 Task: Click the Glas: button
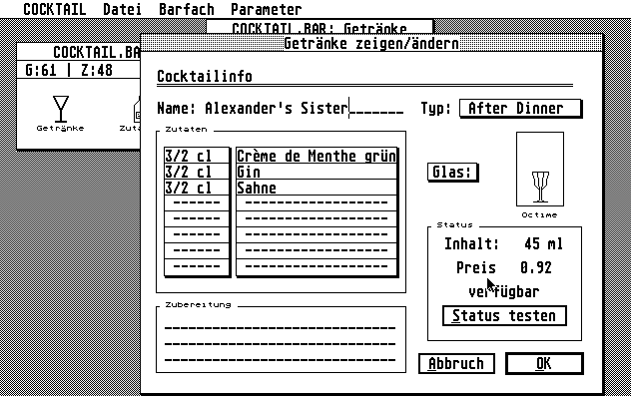point(452,173)
